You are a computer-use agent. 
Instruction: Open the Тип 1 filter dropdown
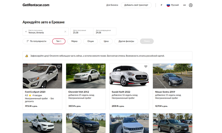click(59, 41)
